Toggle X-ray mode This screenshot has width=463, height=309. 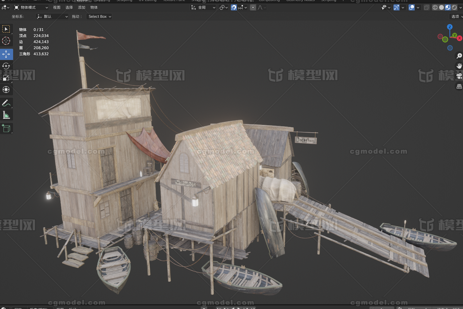pos(427,7)
